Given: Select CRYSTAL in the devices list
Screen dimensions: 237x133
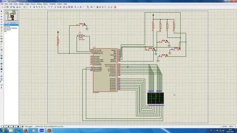Looking at the screenshot, I should pos(7,27).
